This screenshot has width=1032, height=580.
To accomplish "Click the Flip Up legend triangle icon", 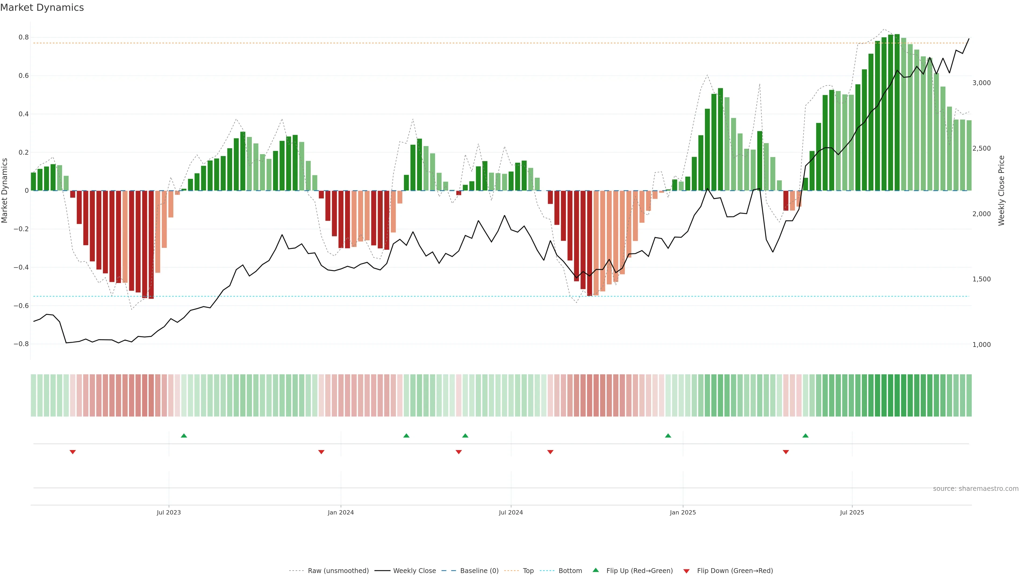I will pyautogui.click(x=596, y=570).
